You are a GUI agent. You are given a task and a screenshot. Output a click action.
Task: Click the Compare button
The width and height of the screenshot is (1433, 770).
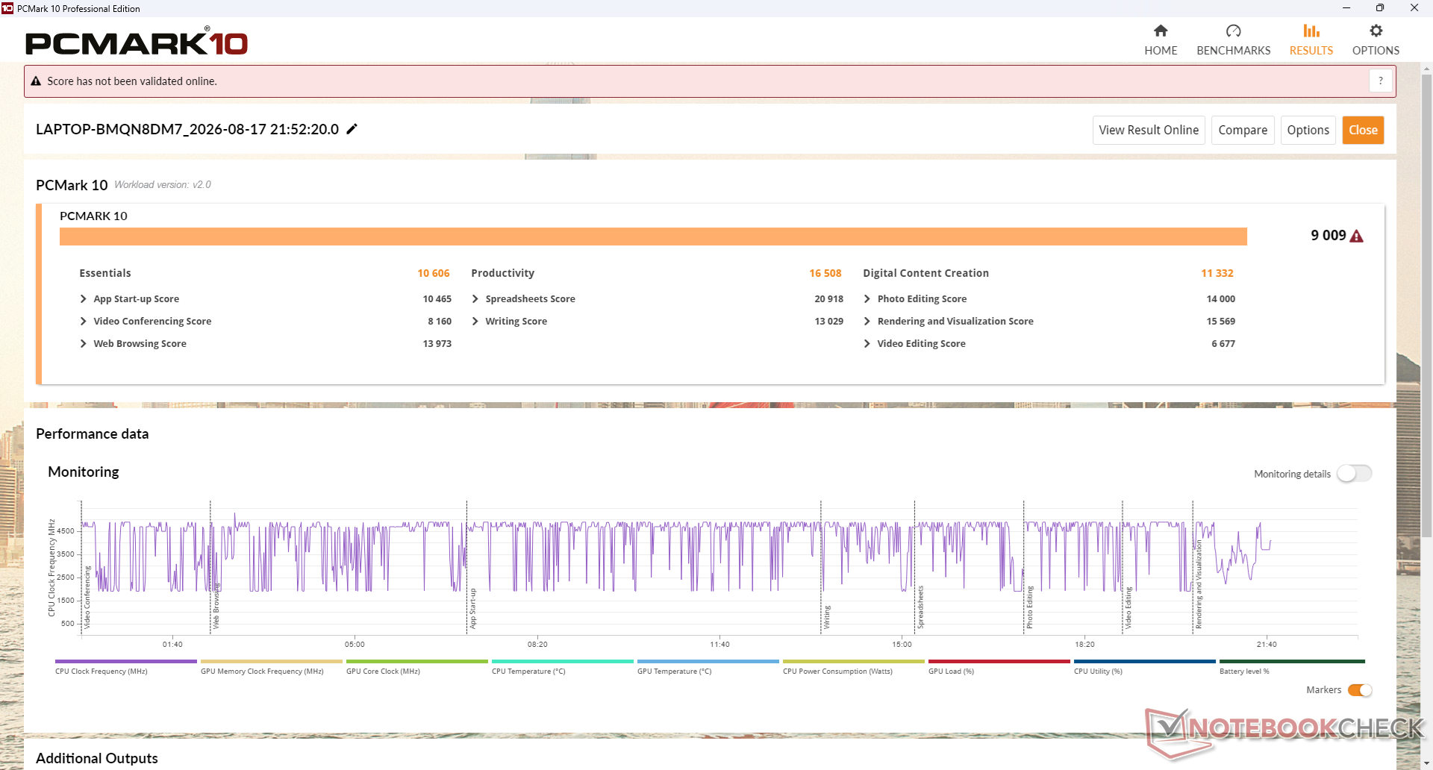click(x=1243, y=130)
